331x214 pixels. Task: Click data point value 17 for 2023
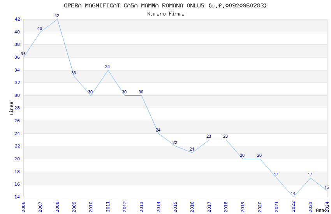point(310,174)
